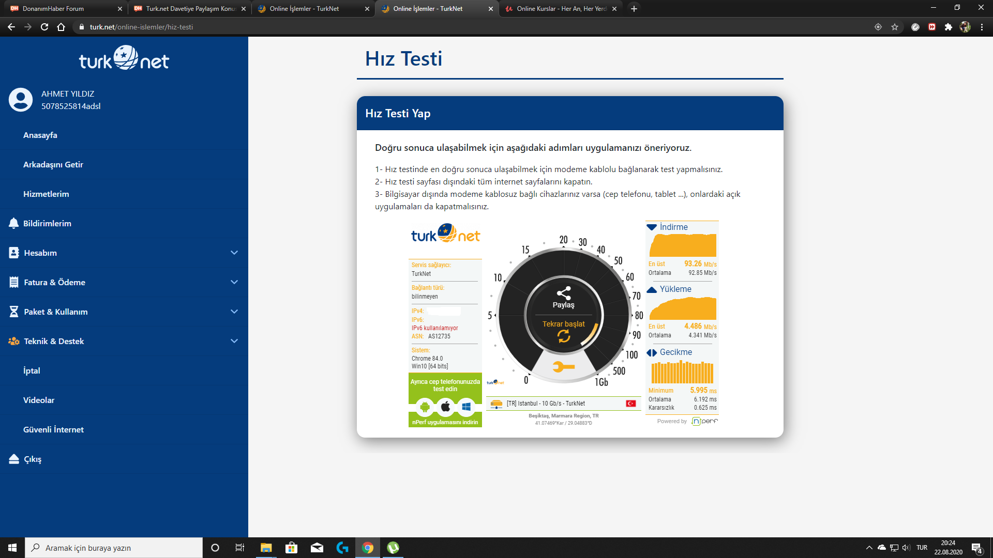Open Güvenli İnternet menu item
Screen dimensions: 993x558
tap(53, 429)
